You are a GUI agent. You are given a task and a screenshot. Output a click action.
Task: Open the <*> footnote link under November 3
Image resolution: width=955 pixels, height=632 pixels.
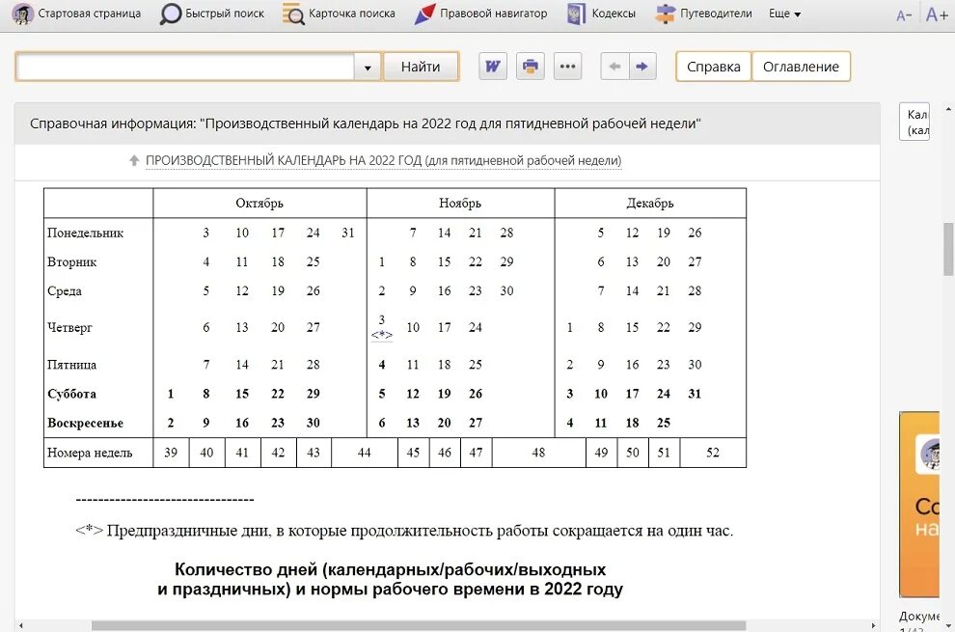point(382,335)
